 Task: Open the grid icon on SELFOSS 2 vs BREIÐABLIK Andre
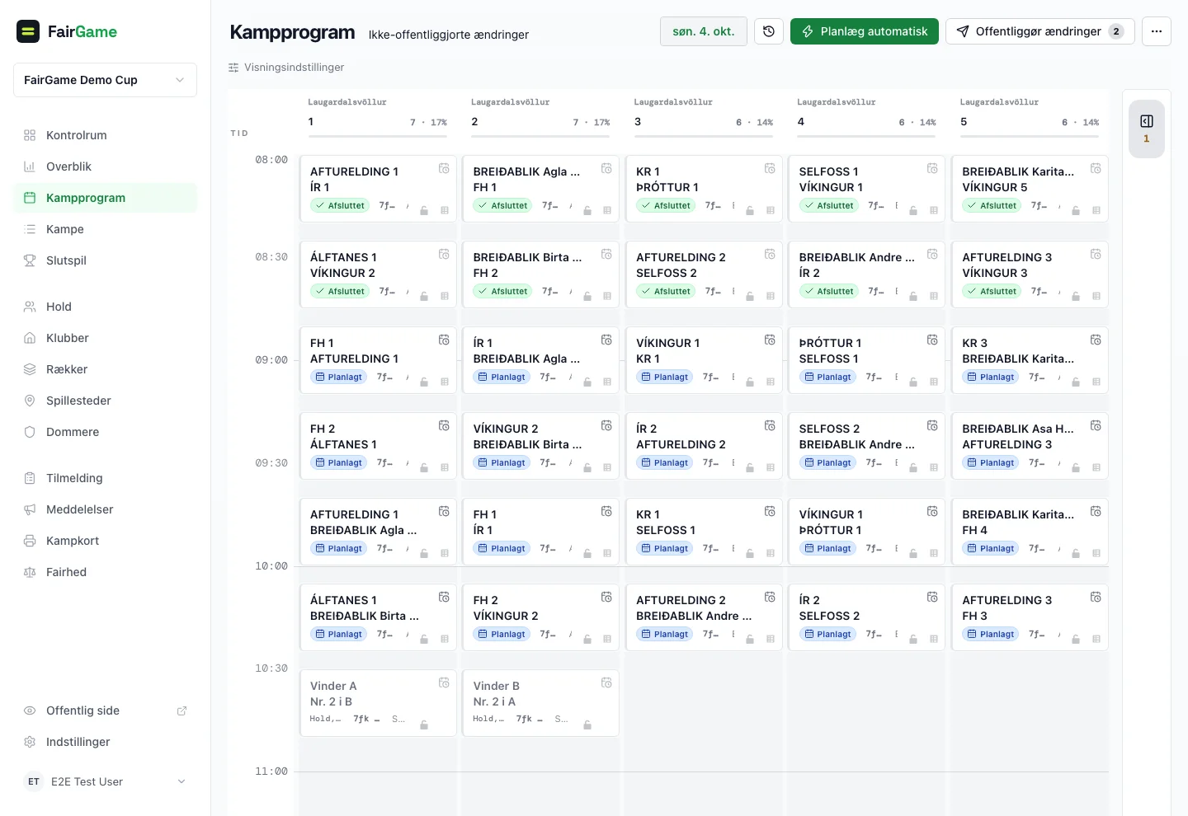[934, 467]
